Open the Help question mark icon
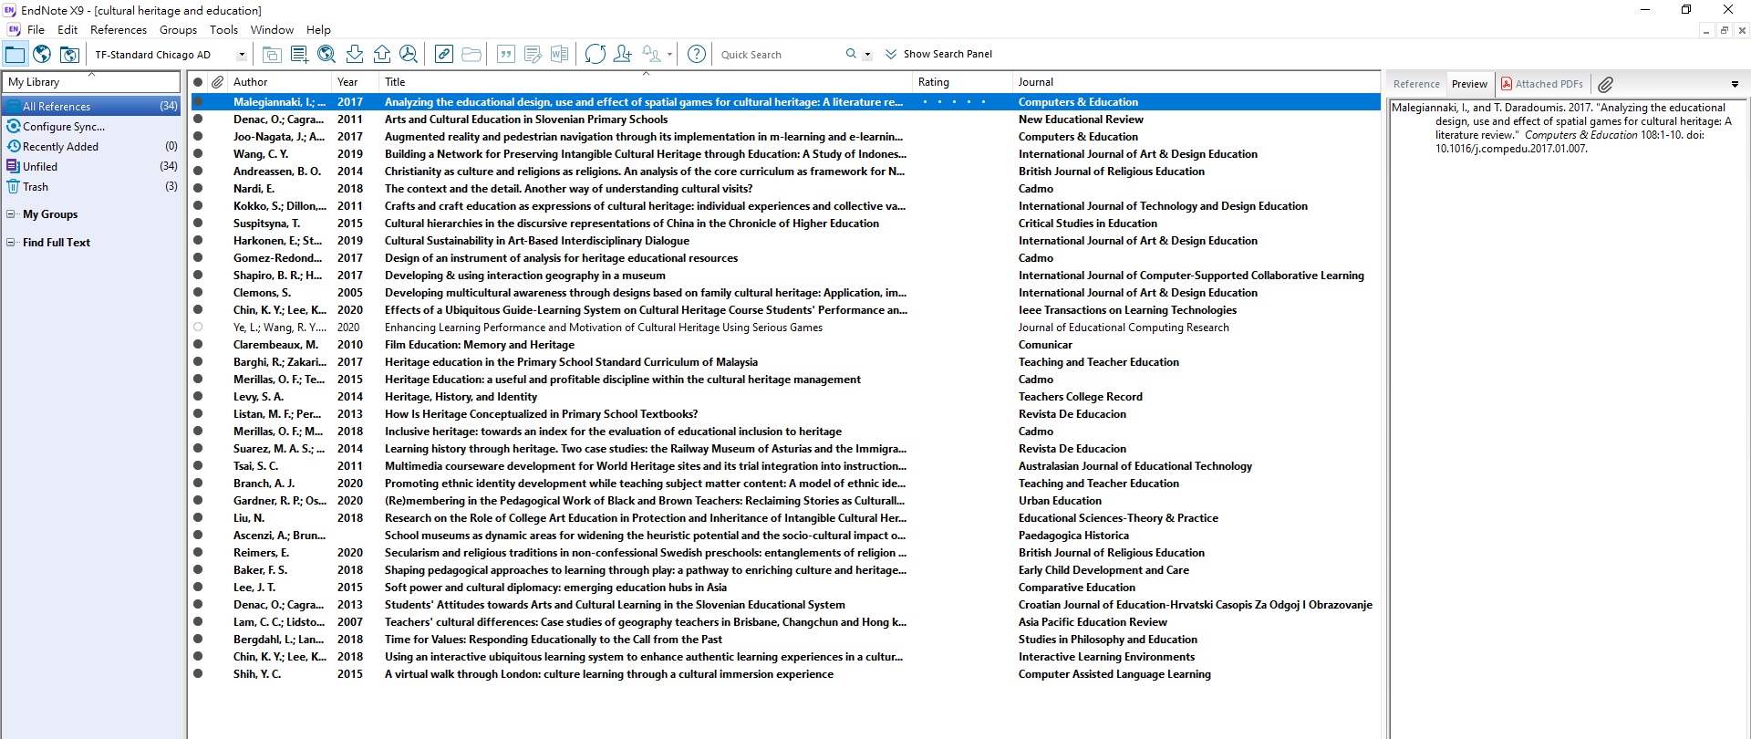The width and height of the screenshot is (1751, 739). coord(697,54)
